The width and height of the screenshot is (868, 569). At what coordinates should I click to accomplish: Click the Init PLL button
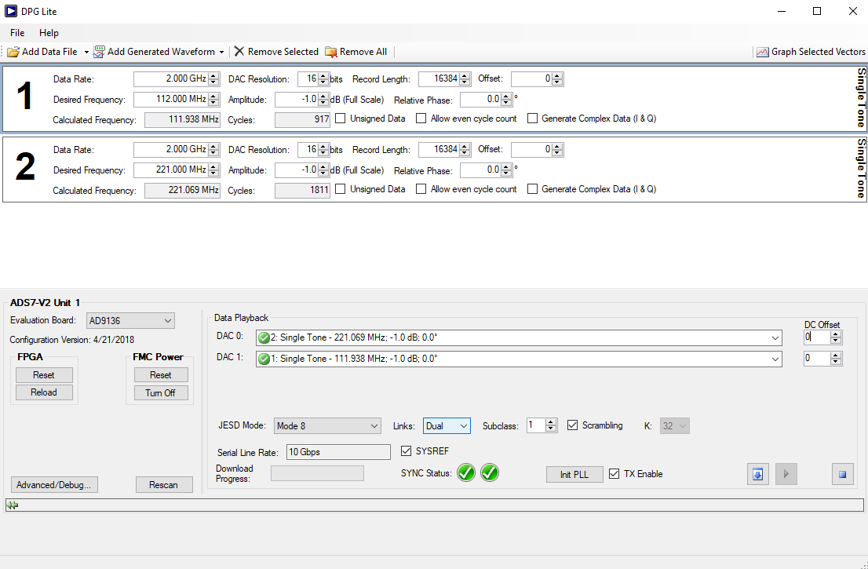pyautogui.click(x=574, y=475)
